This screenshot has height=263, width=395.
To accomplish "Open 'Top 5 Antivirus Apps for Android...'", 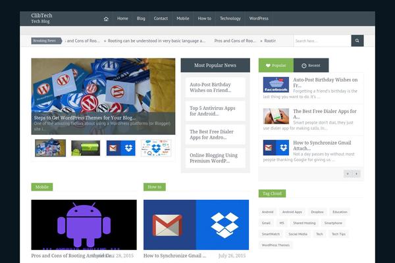I will [x=215, y=111].
